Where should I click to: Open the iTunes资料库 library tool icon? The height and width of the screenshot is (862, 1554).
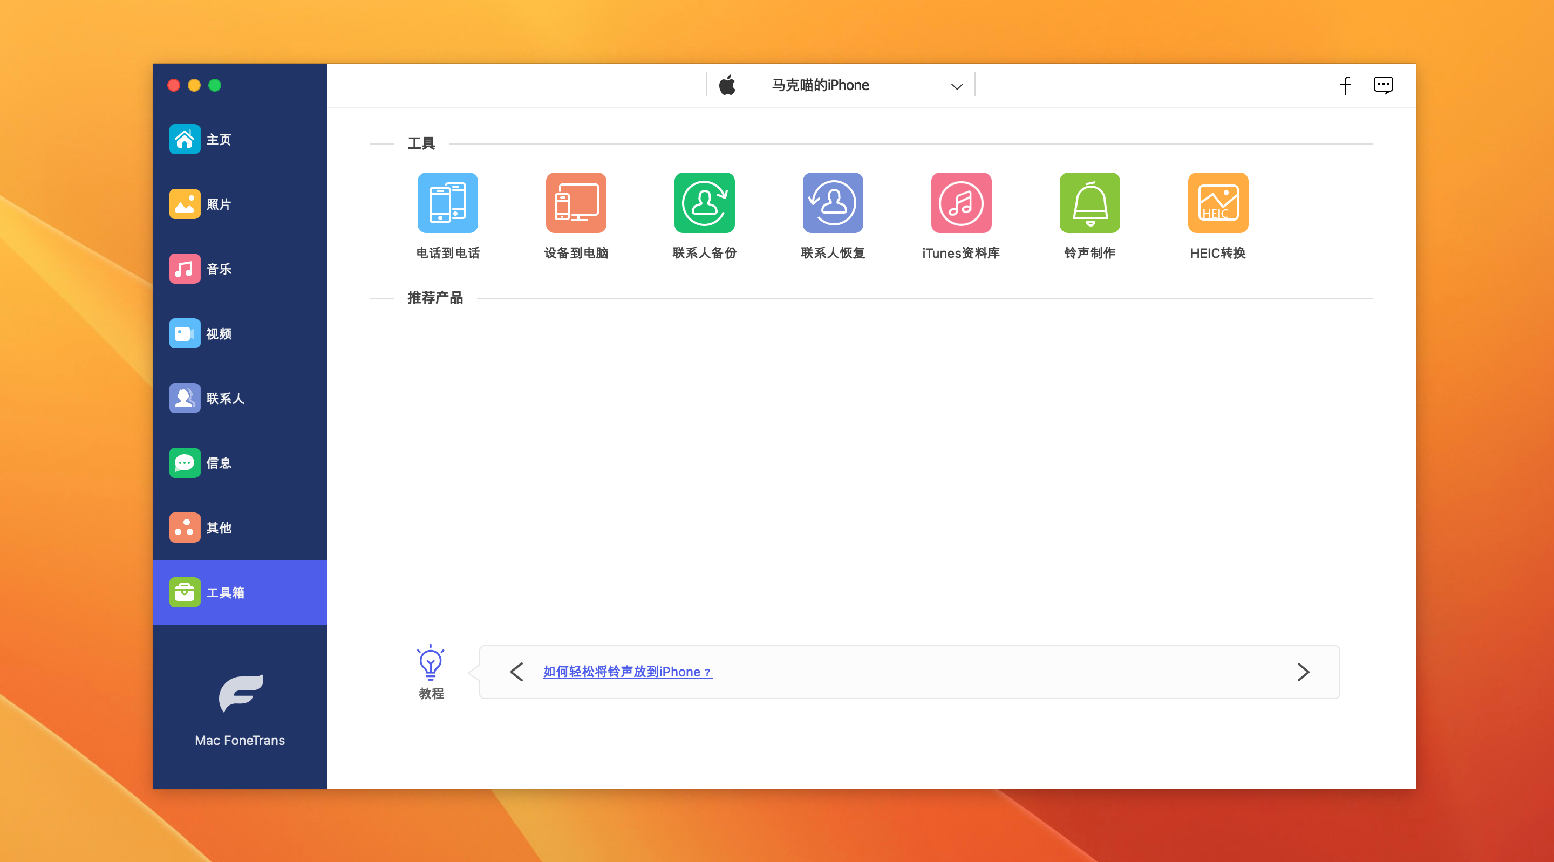click(961, 203)
